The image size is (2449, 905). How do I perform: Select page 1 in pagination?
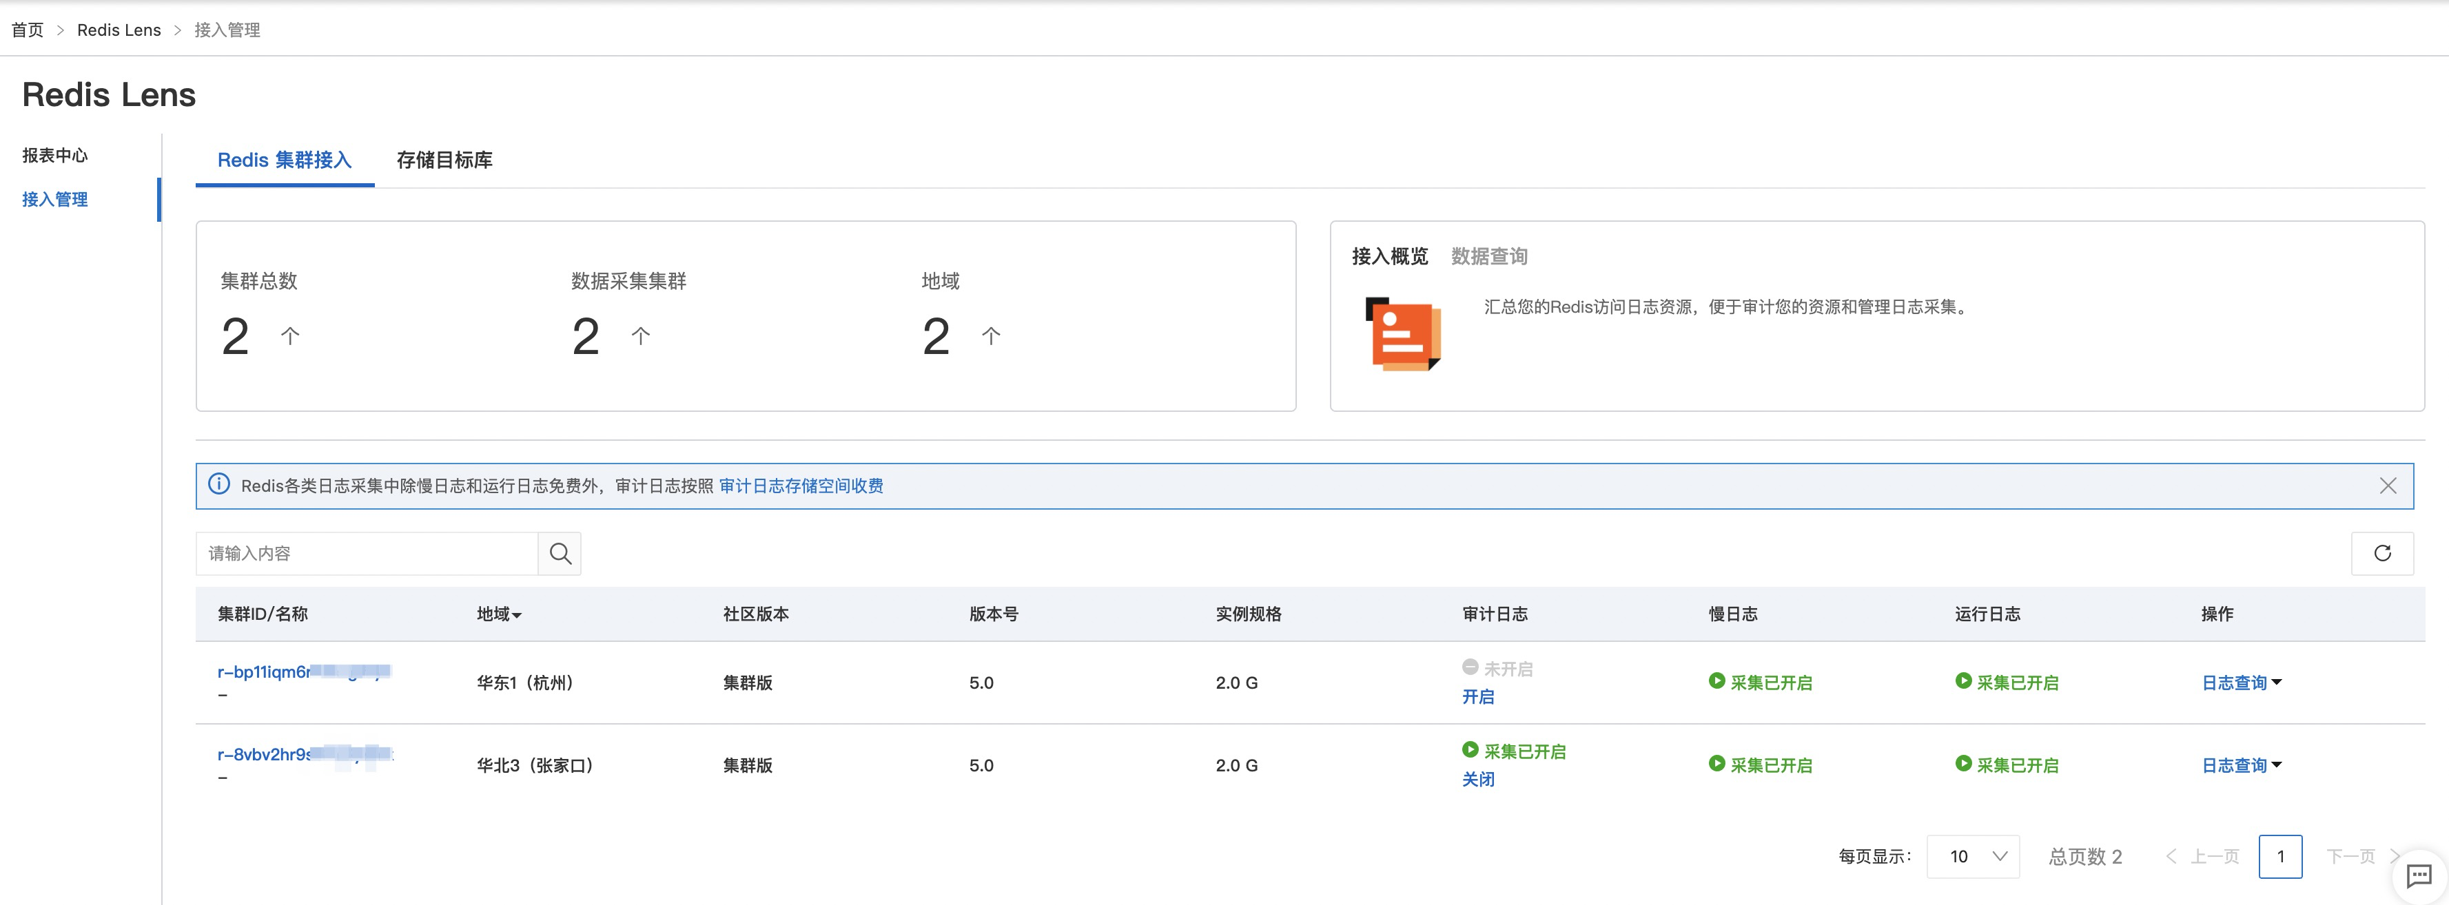tap(2279, 857)
